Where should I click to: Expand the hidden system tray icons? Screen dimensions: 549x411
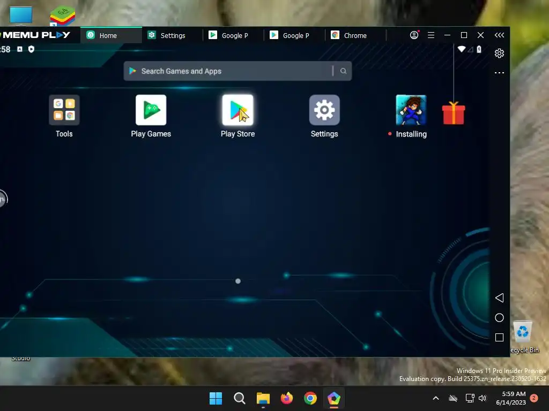click(436, 398)
